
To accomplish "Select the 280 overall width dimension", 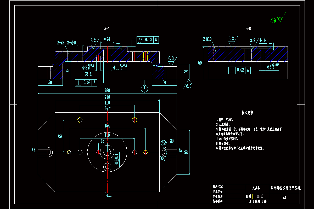I will tap(107, 91).
